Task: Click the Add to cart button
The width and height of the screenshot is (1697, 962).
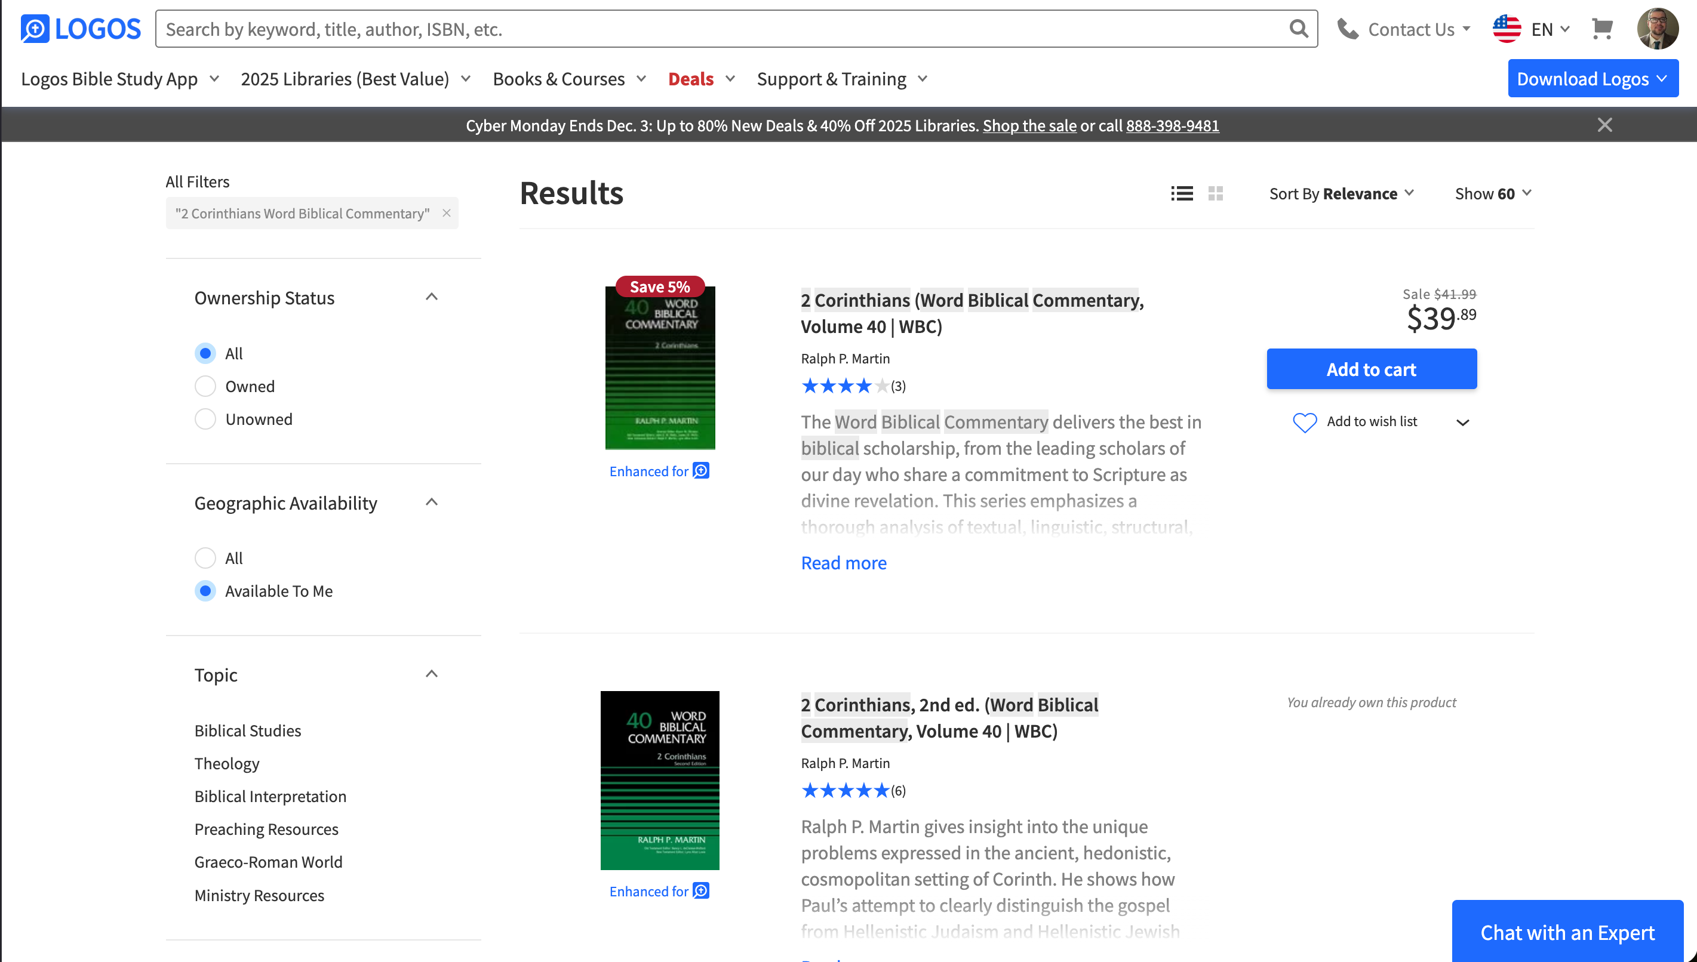Action: pyautogui.click(x=1371, y=369)
